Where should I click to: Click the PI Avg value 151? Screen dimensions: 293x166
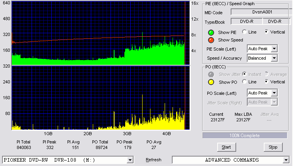point(75,147)
